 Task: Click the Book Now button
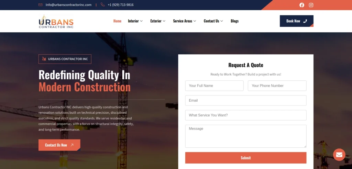click(297, 21)
